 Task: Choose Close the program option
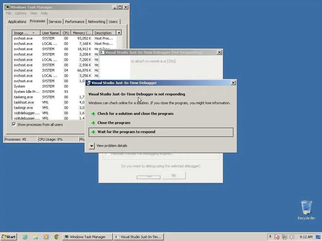pos(161,123)
